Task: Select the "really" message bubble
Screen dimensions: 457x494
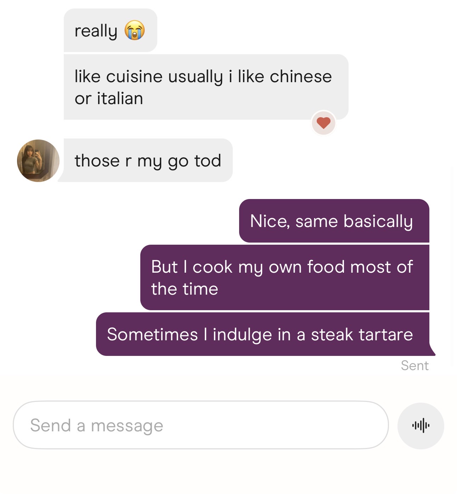Action: click(x=110, y=30)
